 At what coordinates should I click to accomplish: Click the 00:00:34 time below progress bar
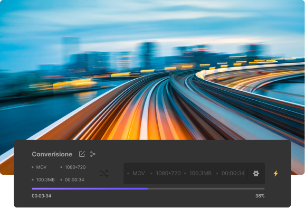[x=42, y=196]
